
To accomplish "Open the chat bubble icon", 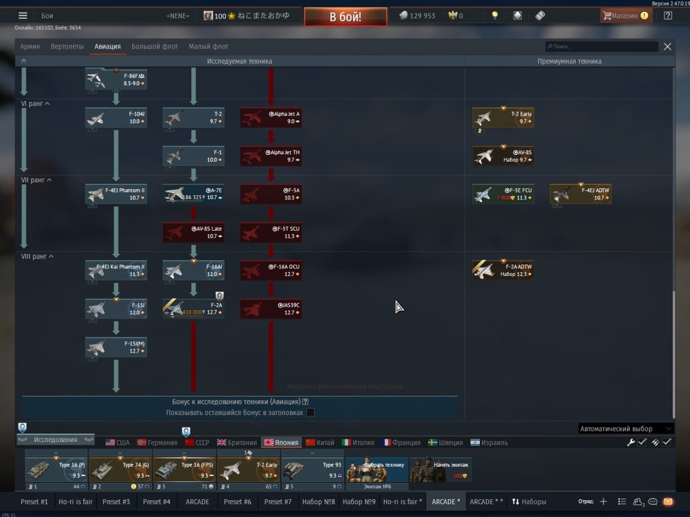I will 653,501.
